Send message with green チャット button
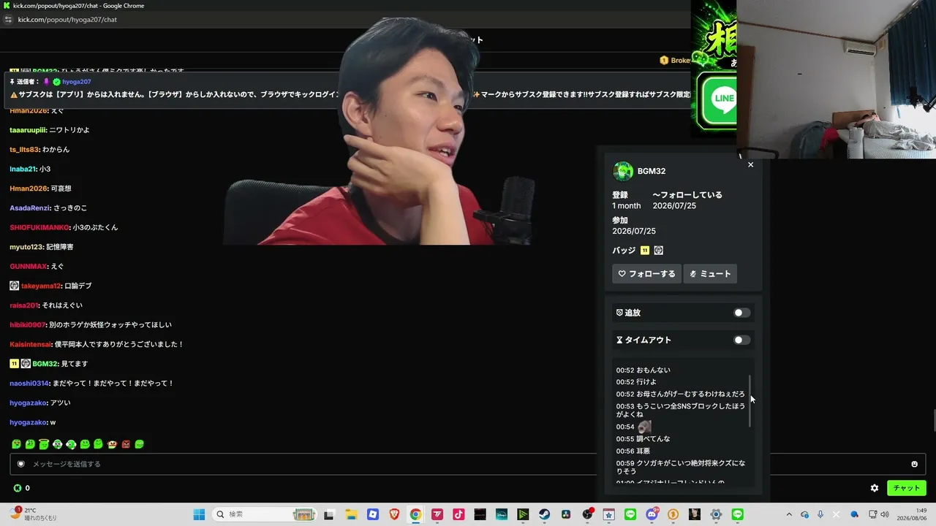 [906, 488]
